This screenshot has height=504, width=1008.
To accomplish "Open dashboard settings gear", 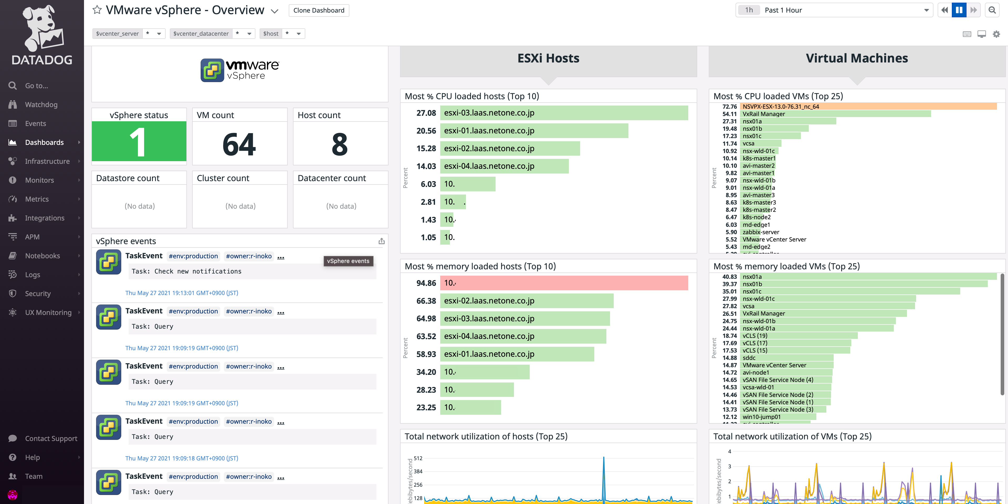I will tap(996, 34).
